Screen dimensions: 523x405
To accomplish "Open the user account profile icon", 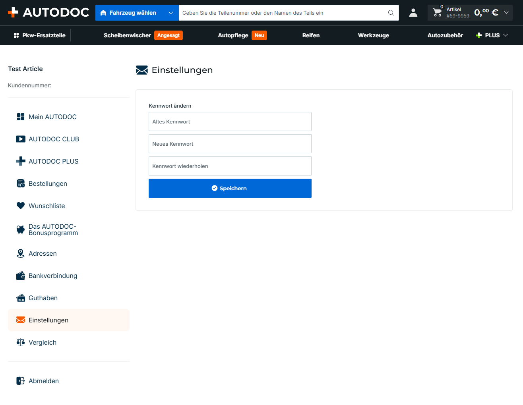I will (x=413, y=13).
